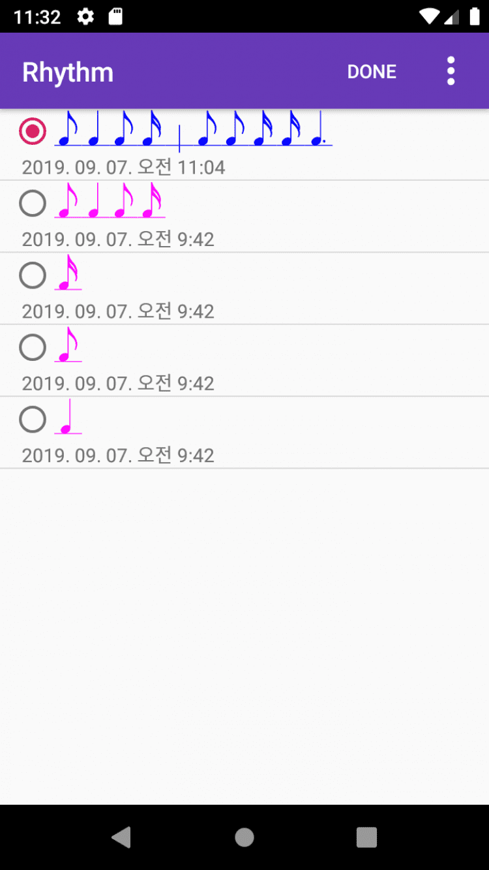Tap the DONE button
This screenshot has height=870, width=489.
click(x=372, y=72)
